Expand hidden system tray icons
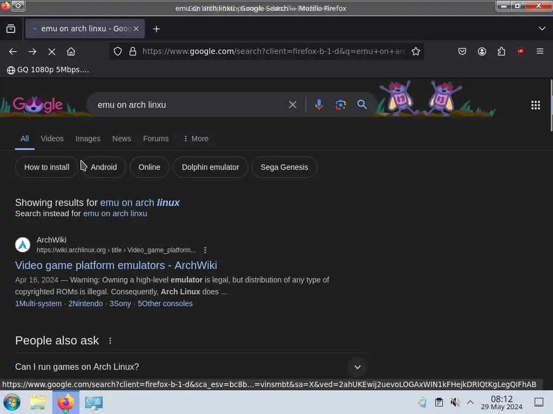The height and width of the screenshot is (414, 553). pos(470,402)
